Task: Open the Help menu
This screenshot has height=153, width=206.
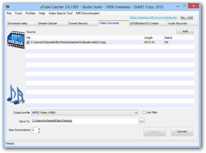Action: tap(42, 13)
